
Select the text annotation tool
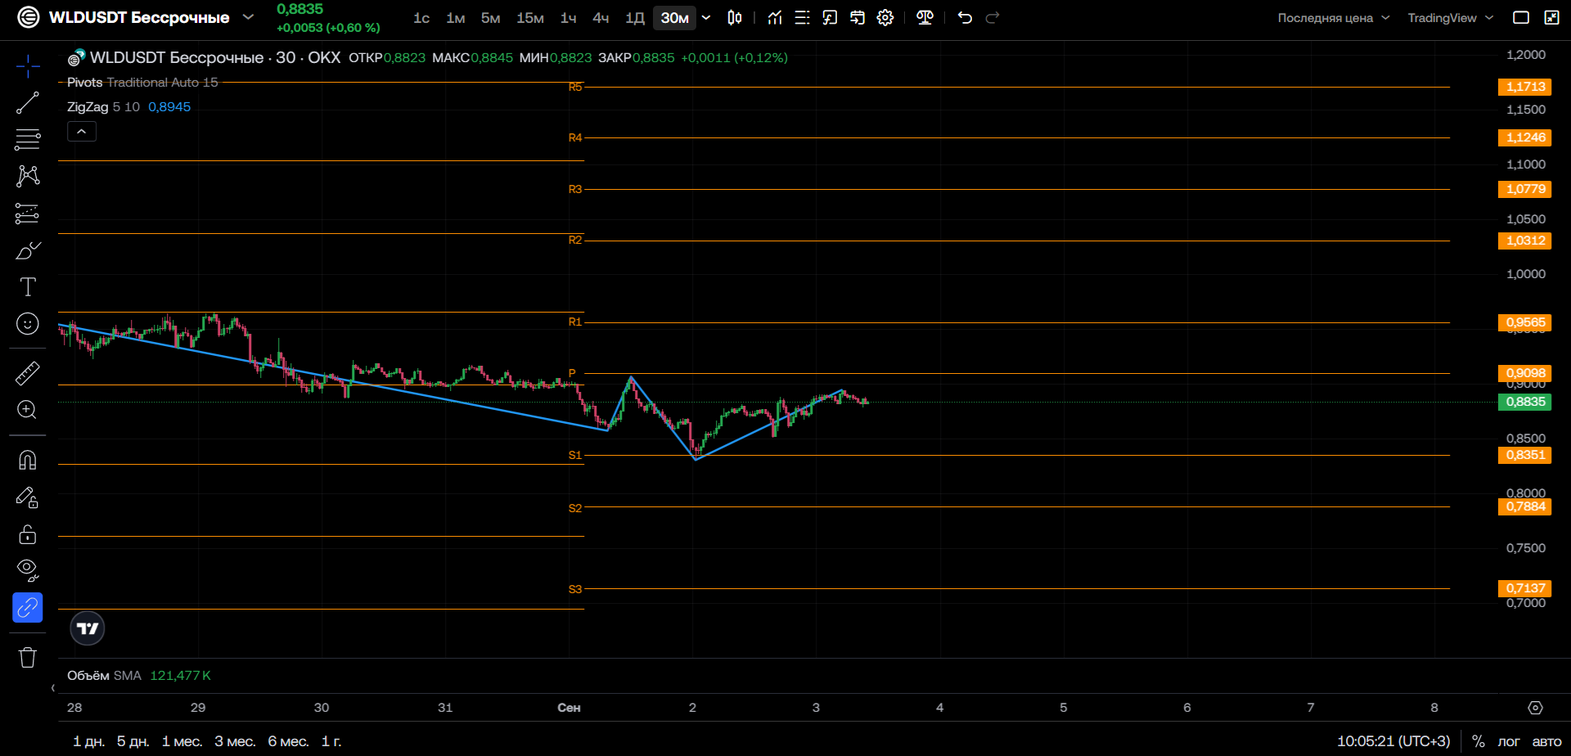[x=28, y=287]
